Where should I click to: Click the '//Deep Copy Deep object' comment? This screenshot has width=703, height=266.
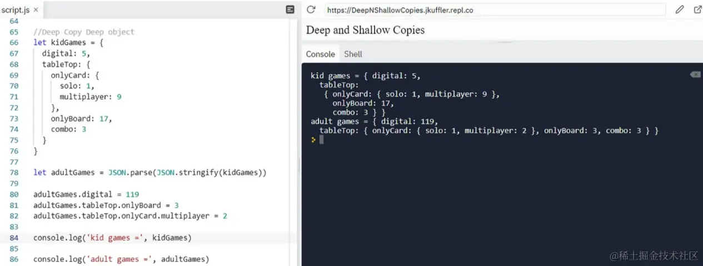click(x=84, y=32)
